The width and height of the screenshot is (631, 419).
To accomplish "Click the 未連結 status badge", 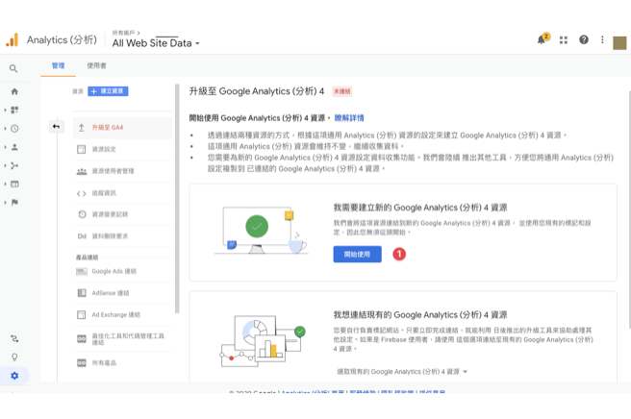I will tap(342, 91).
